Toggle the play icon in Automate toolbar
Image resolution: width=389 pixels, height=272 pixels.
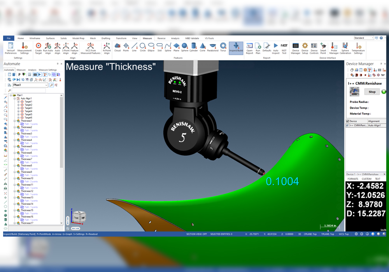(x=39, y=75)
